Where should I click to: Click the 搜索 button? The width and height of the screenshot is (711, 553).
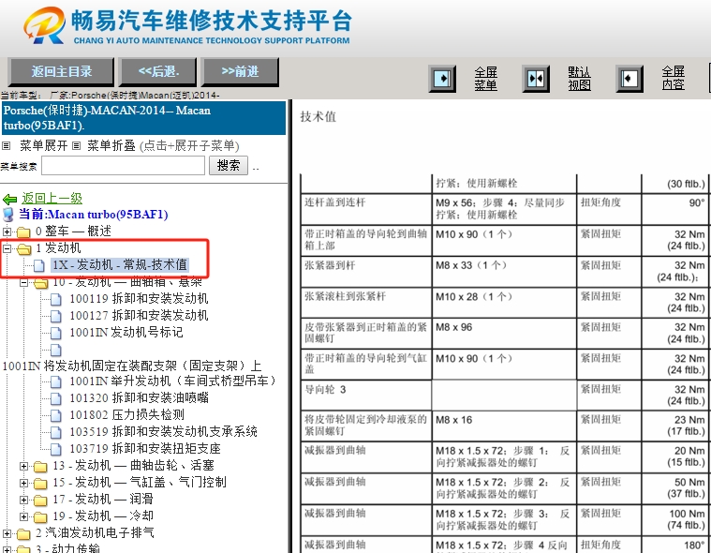click(x=228, y=166)
